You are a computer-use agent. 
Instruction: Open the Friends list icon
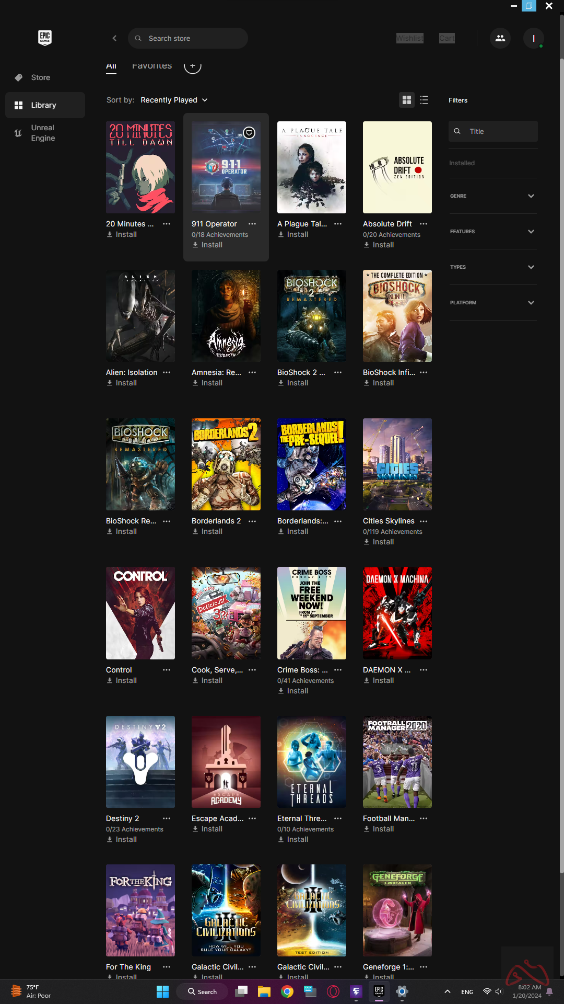click(x=500, y=38)
